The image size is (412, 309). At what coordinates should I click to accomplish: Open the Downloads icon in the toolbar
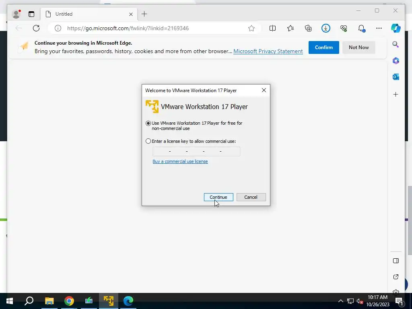[x=326, y=28]
